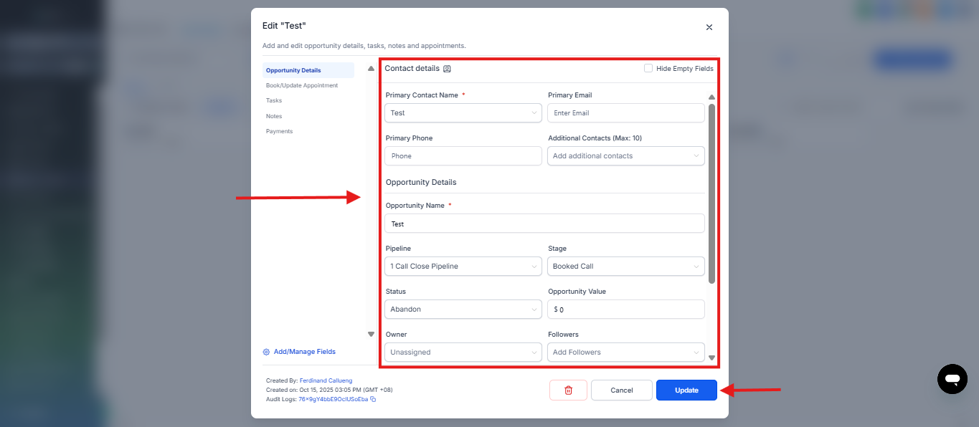Click the gear icon for Add/Manage Fields
This screenshot has width=979, height=427.
266,352
